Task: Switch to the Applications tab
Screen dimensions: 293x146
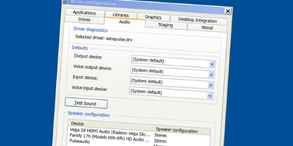Action: [x=84, y=13]
